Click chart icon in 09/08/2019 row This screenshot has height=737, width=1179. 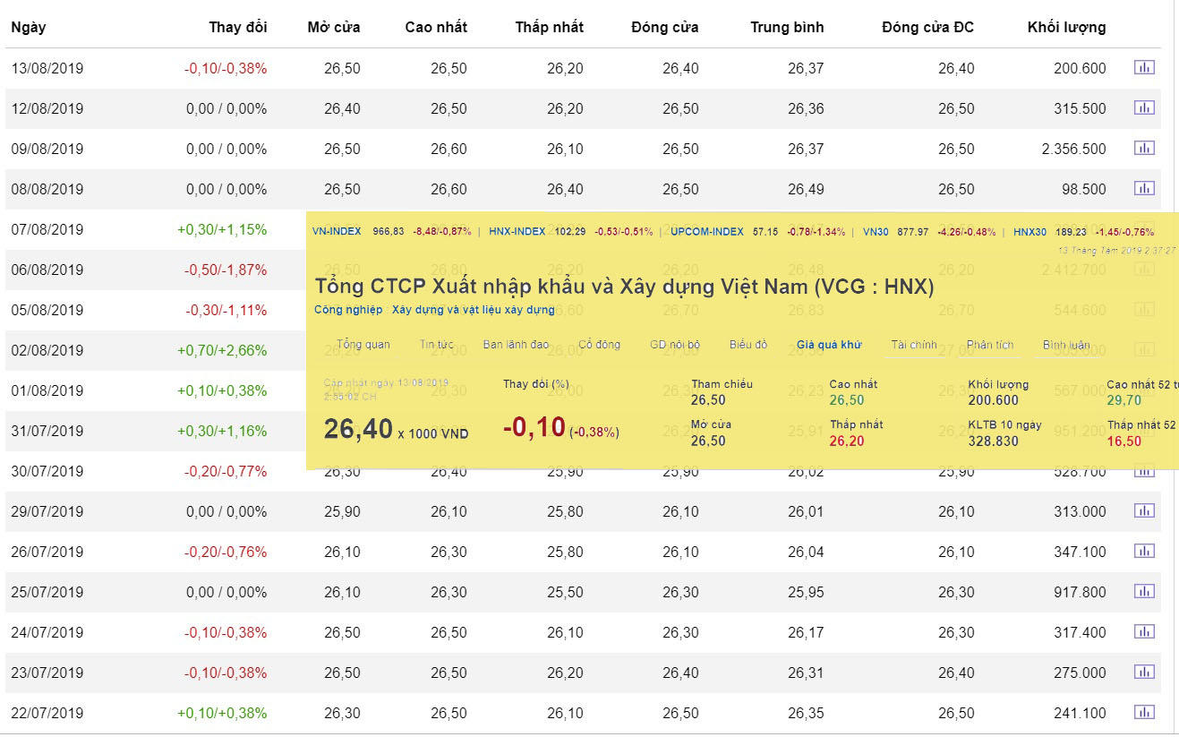coord(1144,148)
